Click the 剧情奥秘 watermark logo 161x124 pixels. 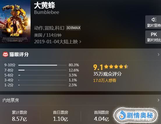(x=136, y=115)
